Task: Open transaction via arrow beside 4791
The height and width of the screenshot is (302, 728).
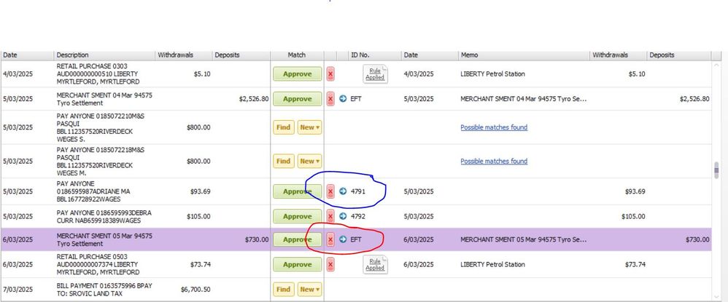Action: 343,191
